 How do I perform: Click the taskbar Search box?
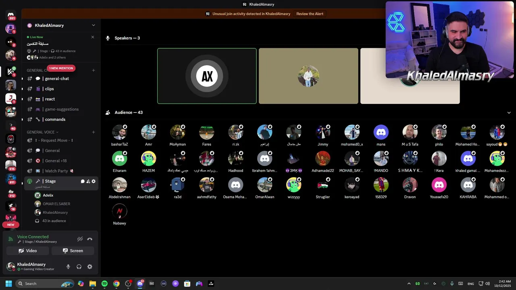[45, 284]
